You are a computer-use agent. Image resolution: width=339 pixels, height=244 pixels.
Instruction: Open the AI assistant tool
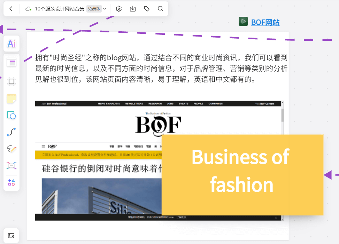(11, 44)
